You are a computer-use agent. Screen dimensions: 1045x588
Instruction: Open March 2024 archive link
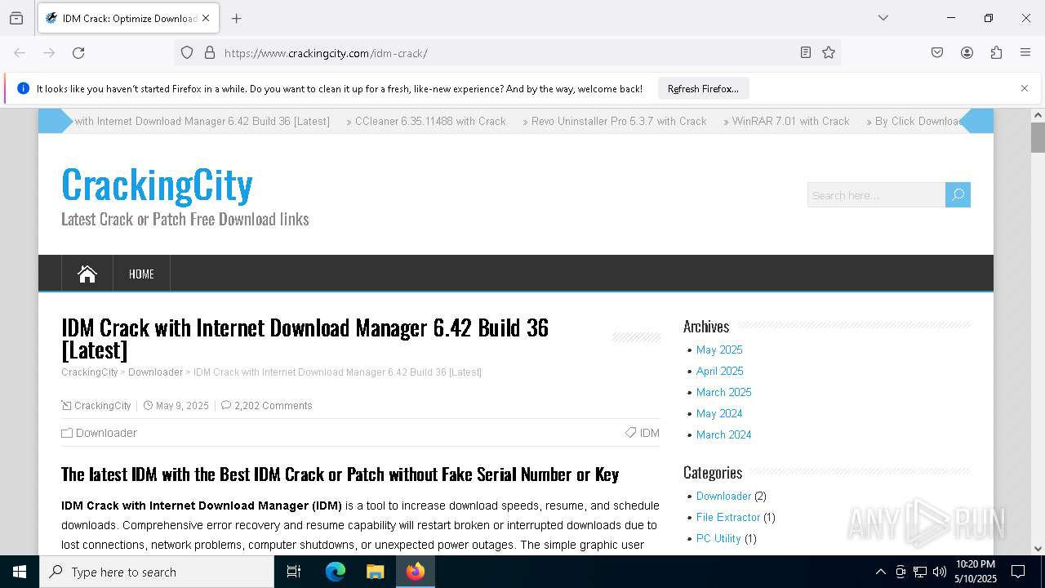click(724, 434)
